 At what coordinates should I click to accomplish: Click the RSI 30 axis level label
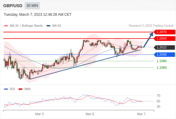158,107
